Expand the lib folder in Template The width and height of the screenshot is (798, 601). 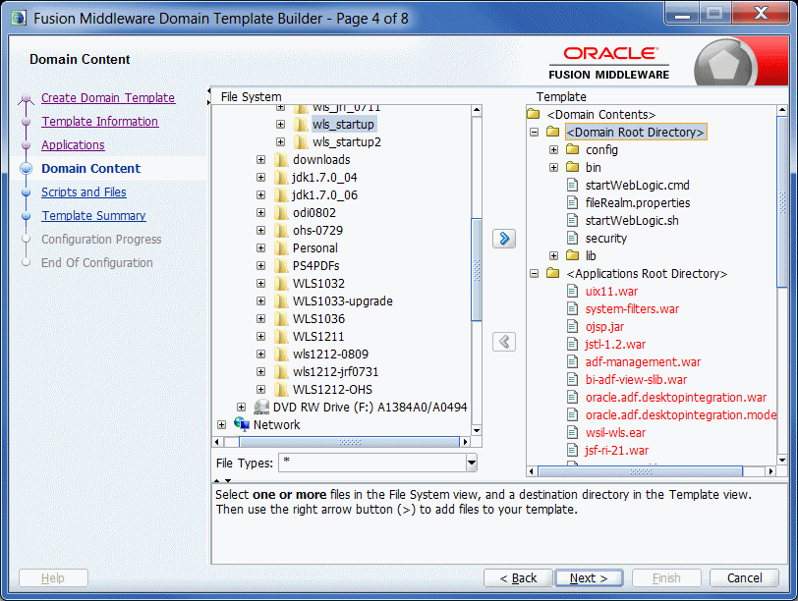[553, 255]
